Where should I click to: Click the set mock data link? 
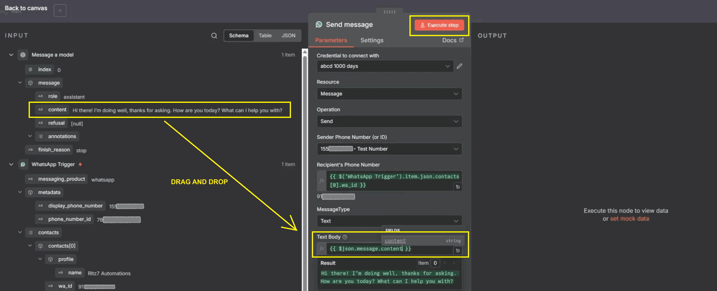pyautogui.click(x=629, y=219)
